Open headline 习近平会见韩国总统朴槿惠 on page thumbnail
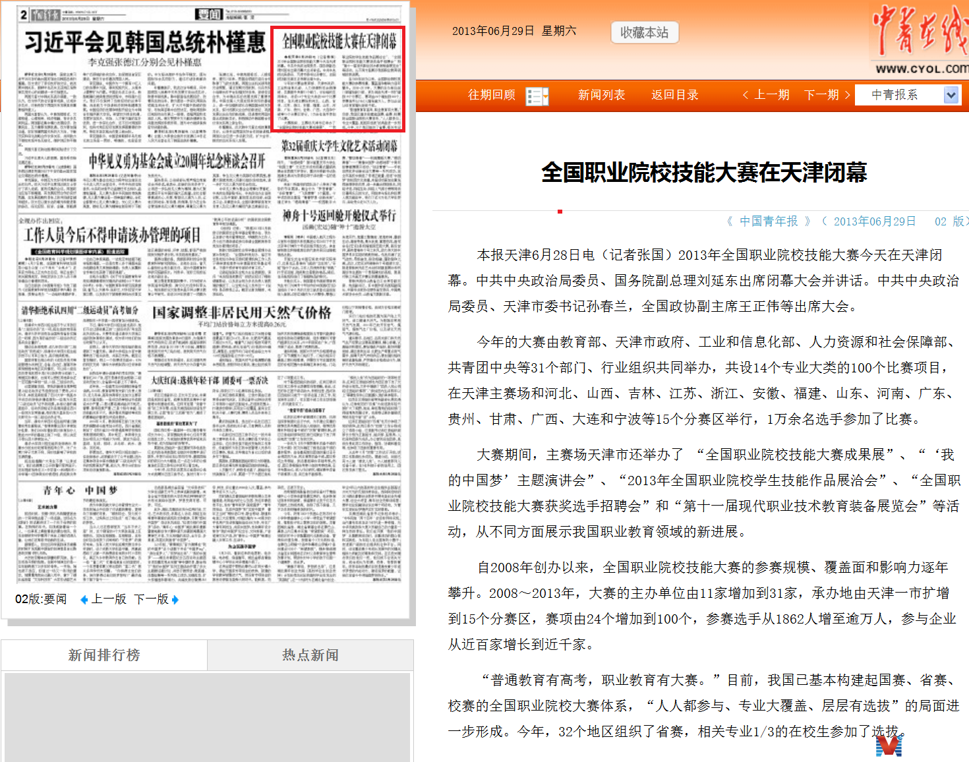Image resolution: width=969 pixels, height=762 pixels. [145, 43]
